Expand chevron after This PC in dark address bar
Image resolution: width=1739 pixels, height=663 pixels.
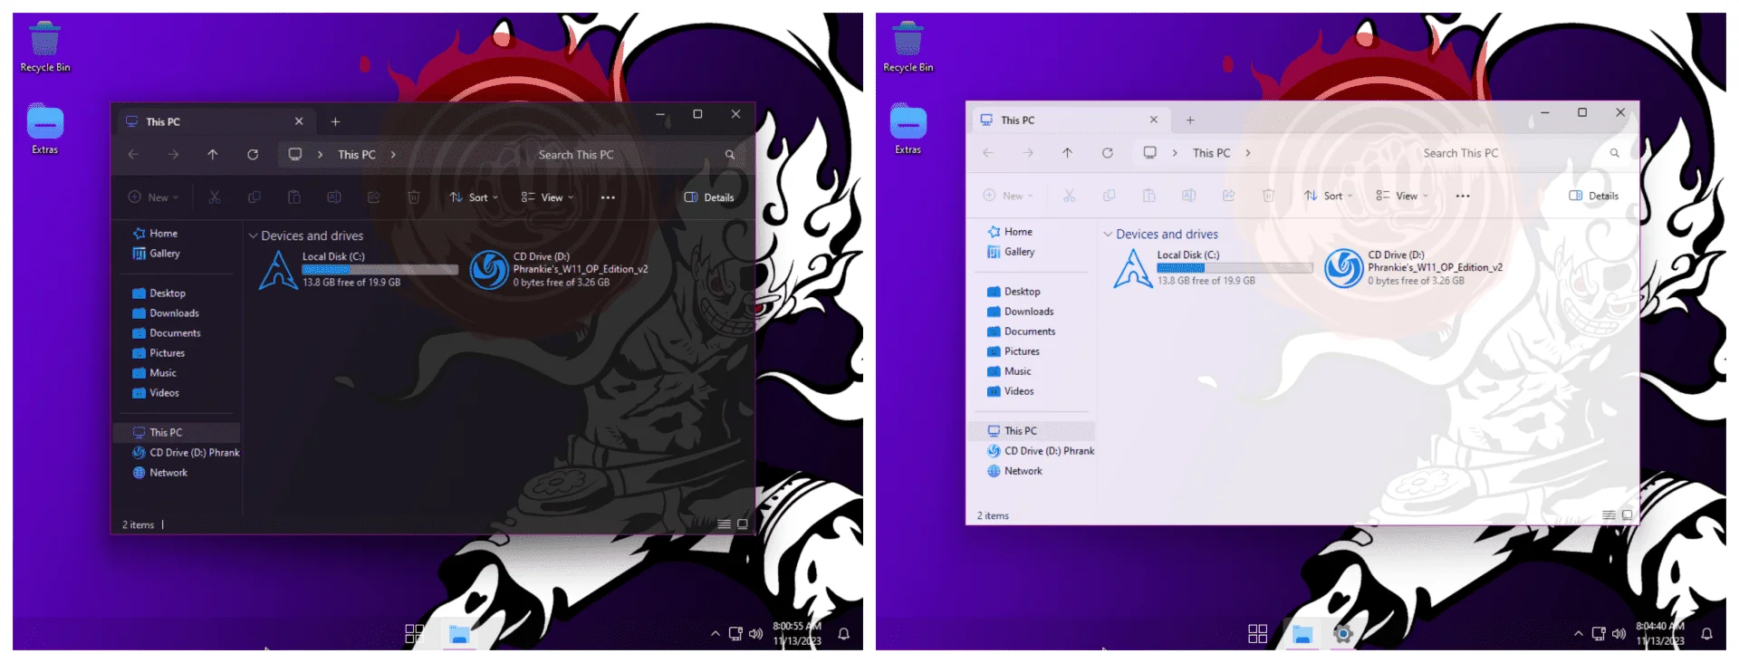393,155
